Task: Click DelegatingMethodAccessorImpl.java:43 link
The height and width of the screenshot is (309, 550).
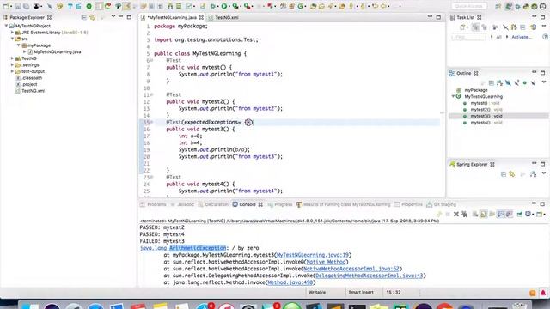Action: (370, 276)
